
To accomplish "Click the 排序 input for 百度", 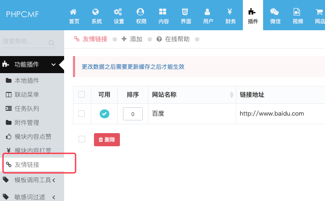I will pos(133,114).
